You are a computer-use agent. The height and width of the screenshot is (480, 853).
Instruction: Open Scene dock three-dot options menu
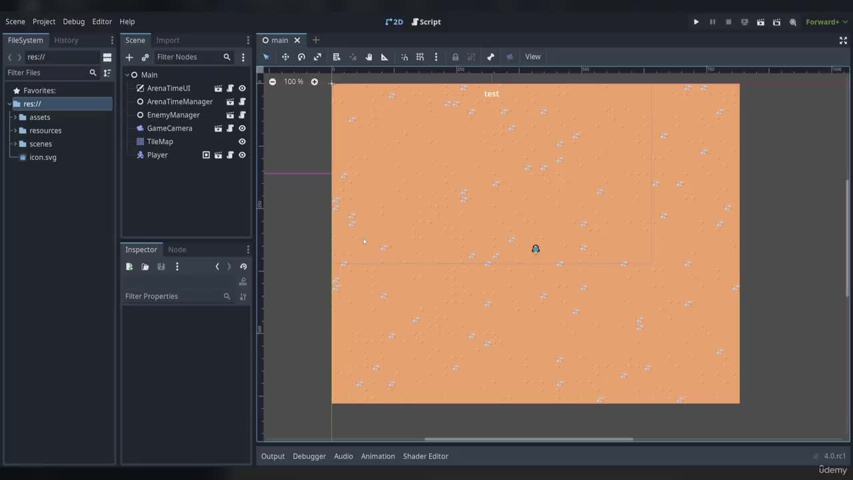click(248, 40)
